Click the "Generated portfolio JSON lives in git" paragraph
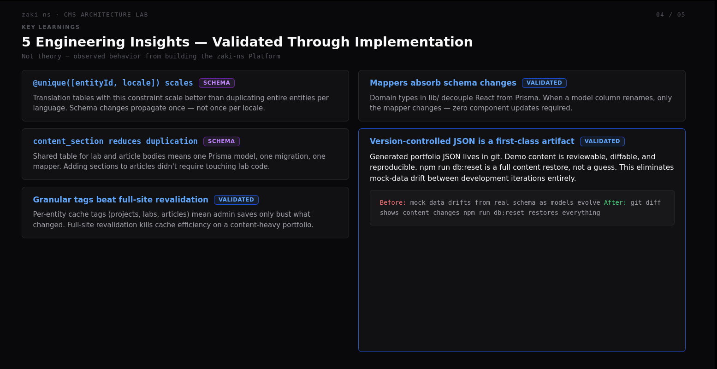 [x=521, y=167]
